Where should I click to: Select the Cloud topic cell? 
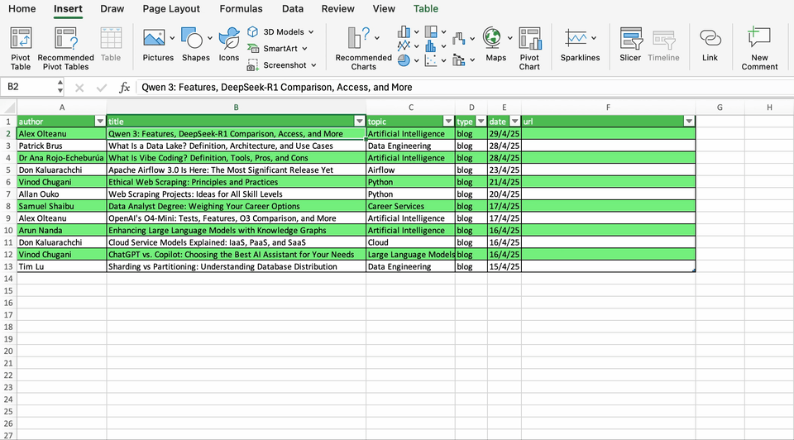[410, 242]
